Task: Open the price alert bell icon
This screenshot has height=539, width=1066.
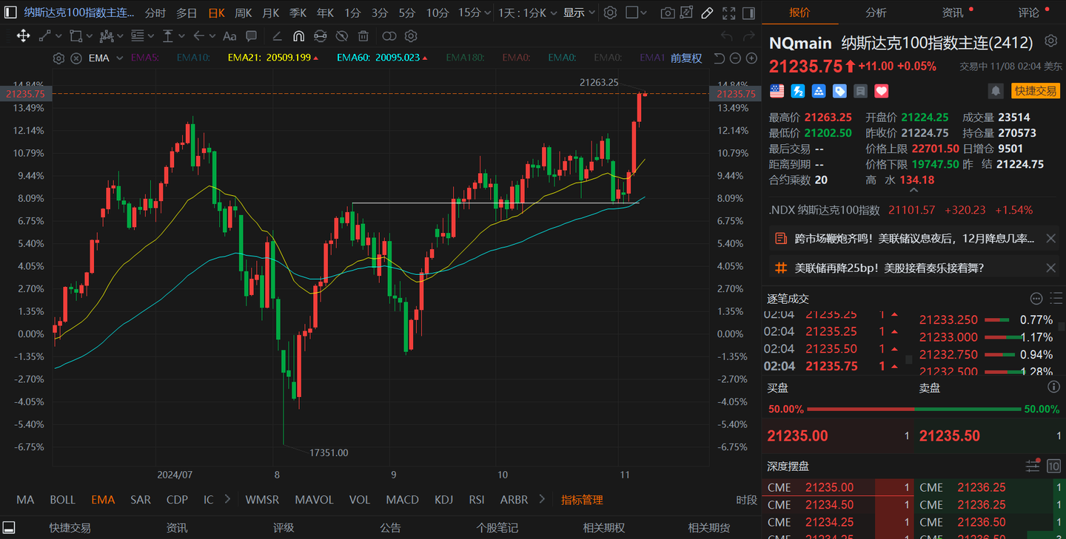Action: [996, 91]
